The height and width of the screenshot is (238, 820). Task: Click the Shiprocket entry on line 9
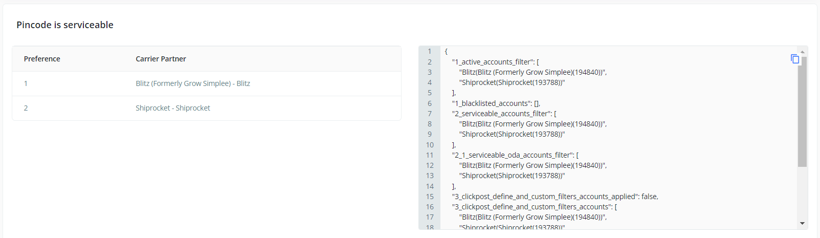tap(512, 134)
